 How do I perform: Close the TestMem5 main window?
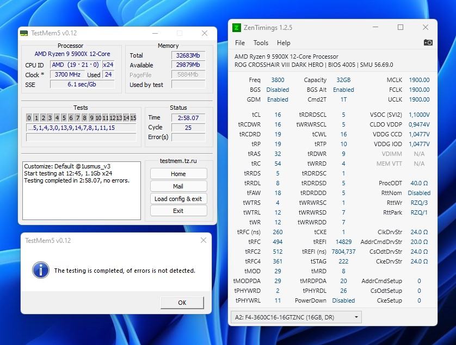coord(205,33)
